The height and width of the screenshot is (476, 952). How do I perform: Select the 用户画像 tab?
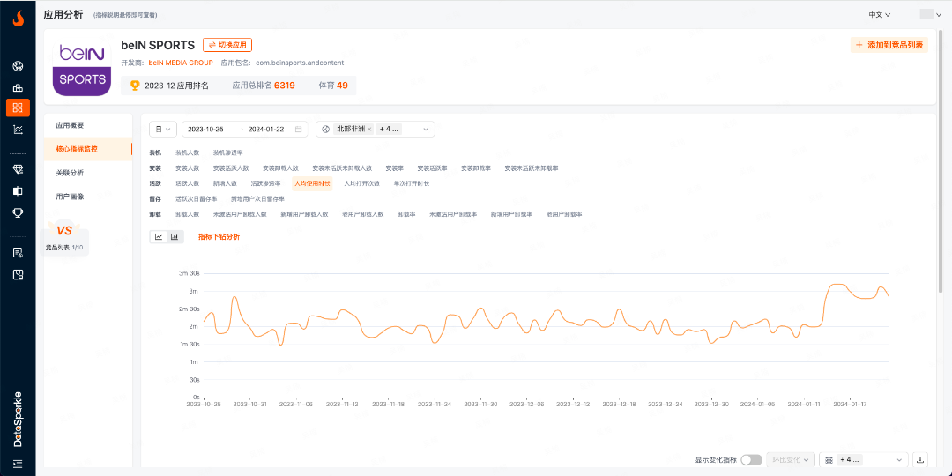[71, 197]
